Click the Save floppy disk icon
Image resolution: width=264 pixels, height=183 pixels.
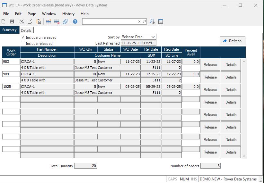12,21
